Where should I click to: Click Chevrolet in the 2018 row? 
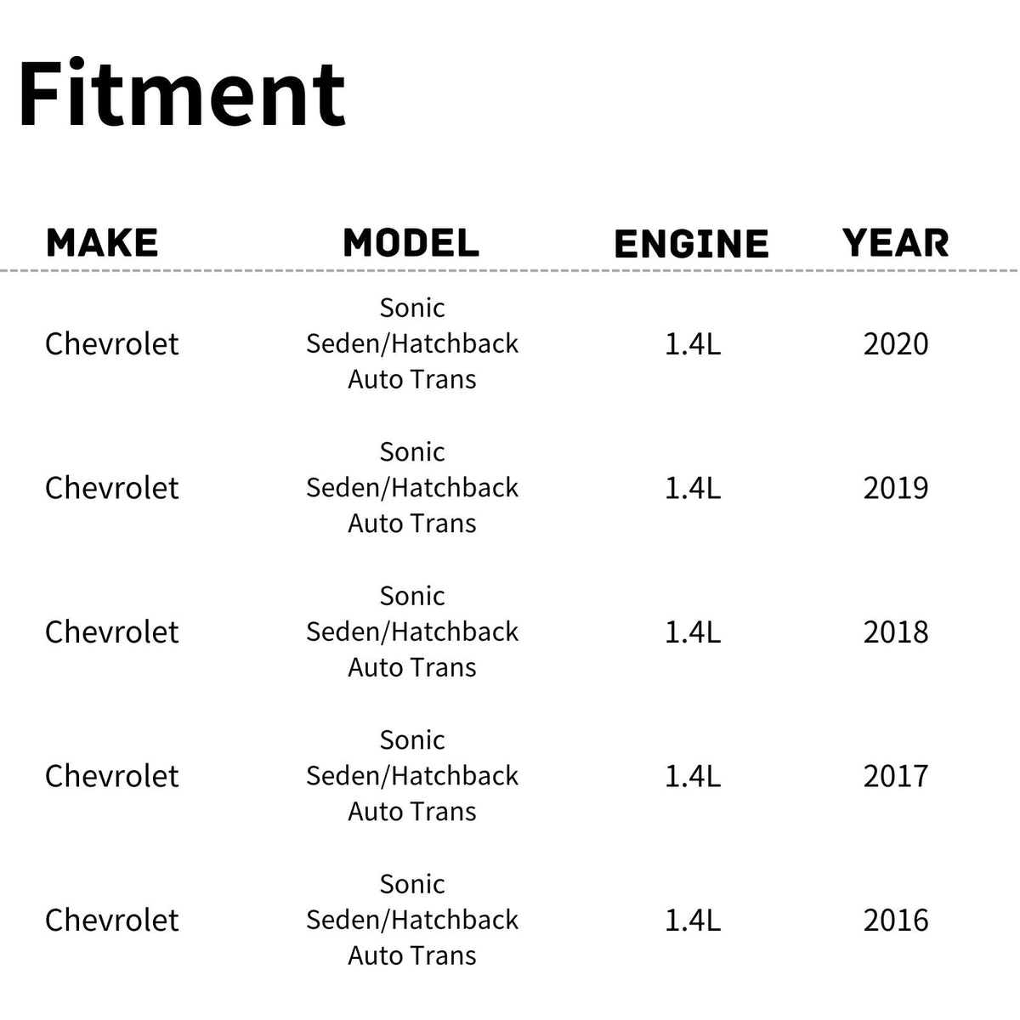(111, 632)
